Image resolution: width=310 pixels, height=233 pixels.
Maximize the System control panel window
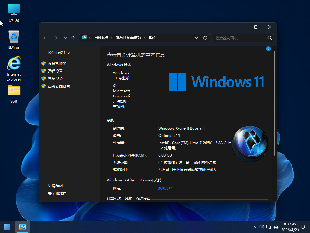[256, 27]
